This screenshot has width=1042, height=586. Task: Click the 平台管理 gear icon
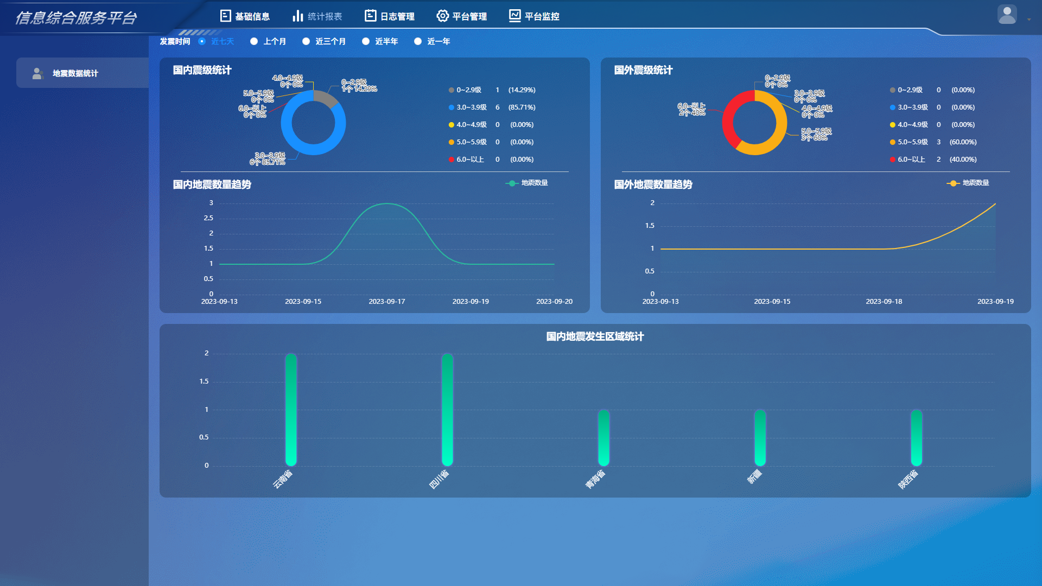pos(442,16)
